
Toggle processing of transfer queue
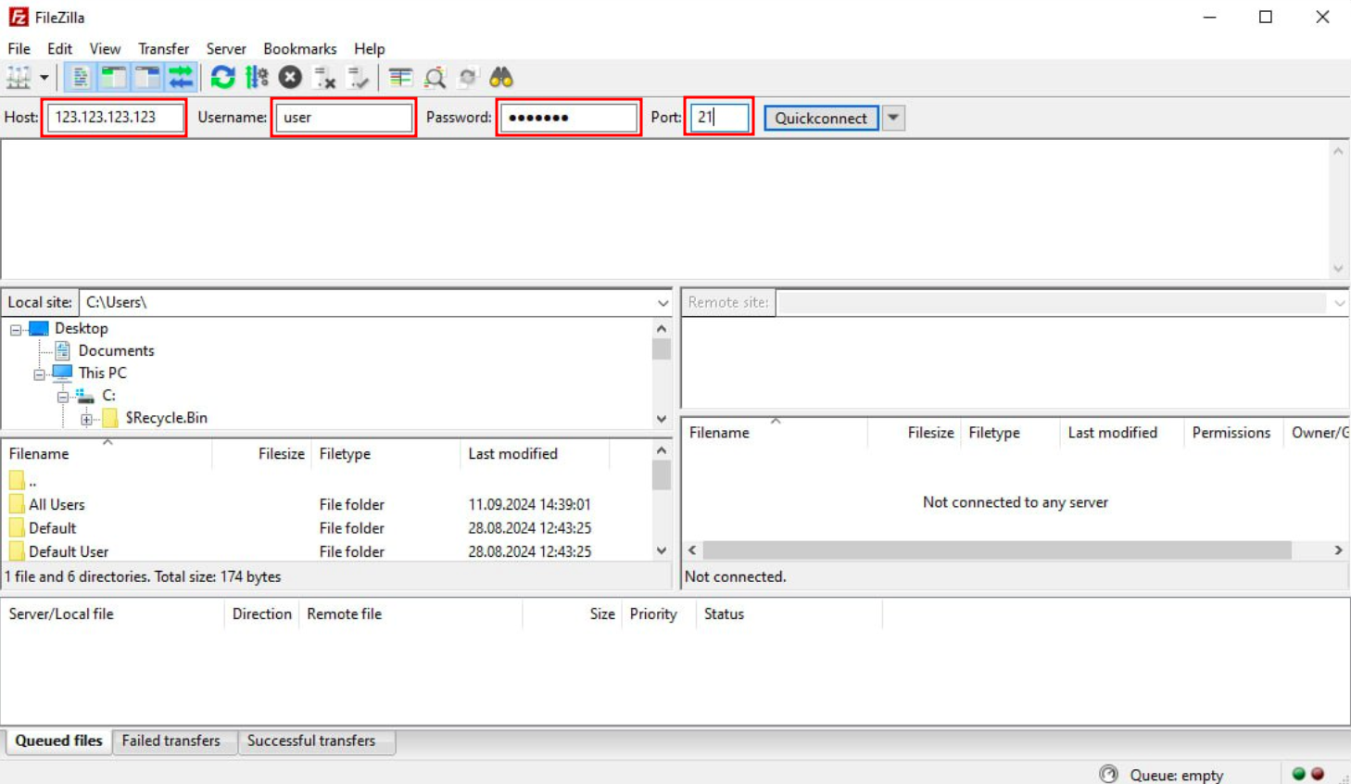click(x=257, y=78)
